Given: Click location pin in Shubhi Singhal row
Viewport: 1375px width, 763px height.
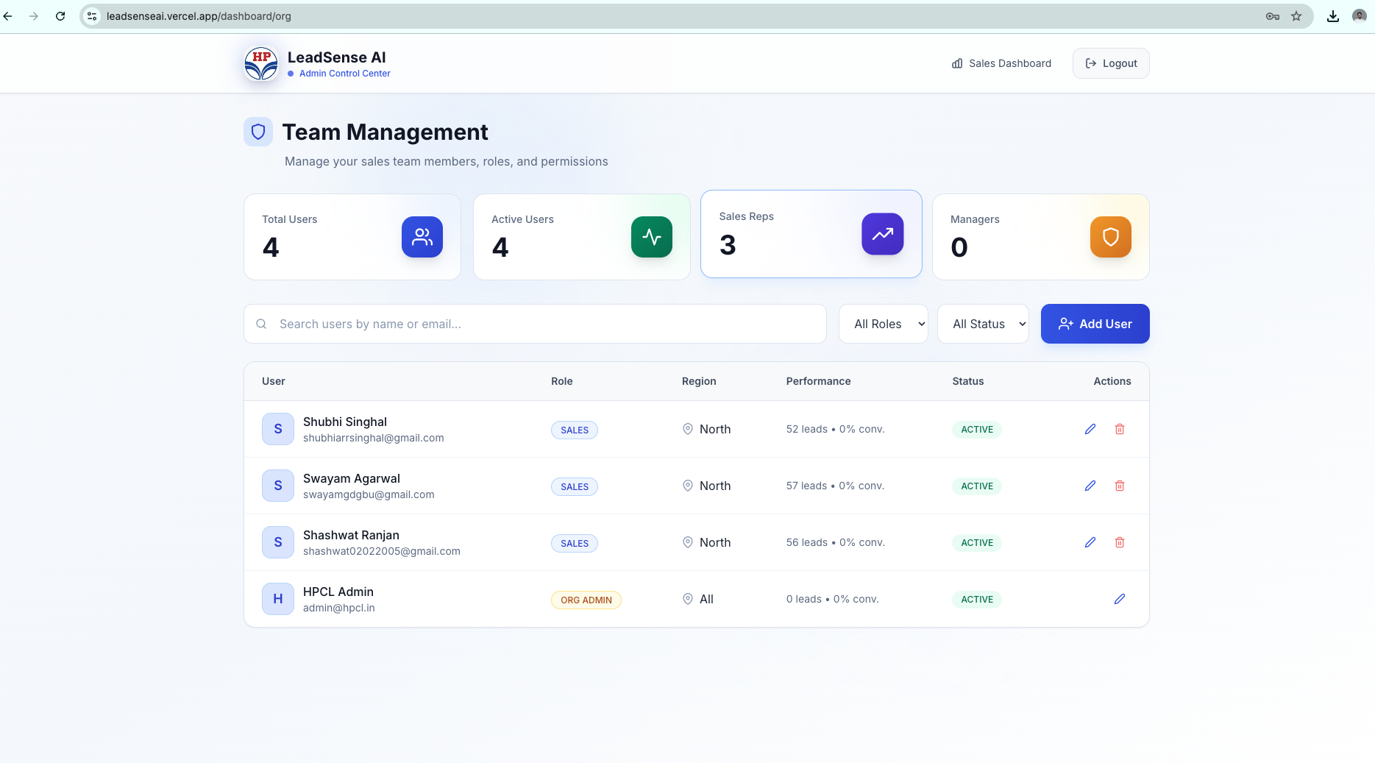Looking at the screenshot, I should (x=688, y=429).
